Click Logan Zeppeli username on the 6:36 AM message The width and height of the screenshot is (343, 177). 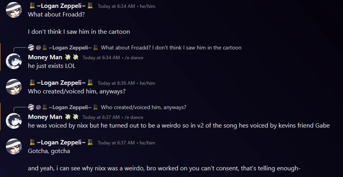tap(61, 83)
